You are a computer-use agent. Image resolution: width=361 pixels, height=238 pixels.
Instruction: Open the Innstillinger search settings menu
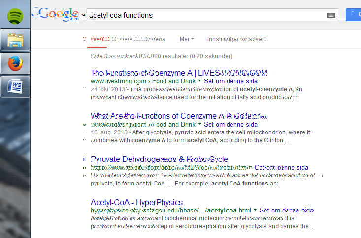237,39
